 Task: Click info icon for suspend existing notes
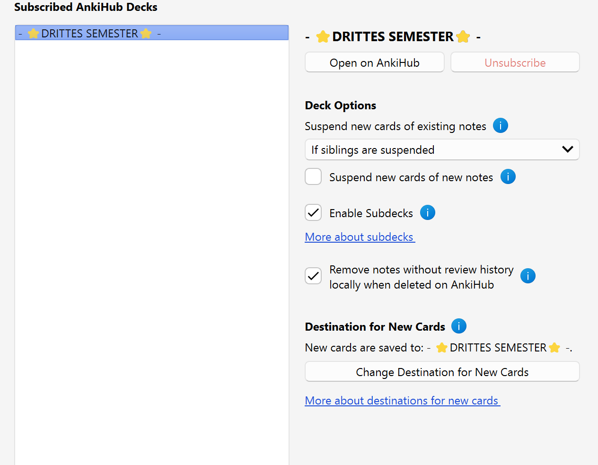(500, 126)
